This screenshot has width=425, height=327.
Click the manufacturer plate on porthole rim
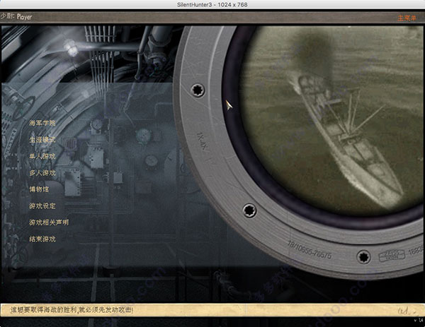[386, 254]
